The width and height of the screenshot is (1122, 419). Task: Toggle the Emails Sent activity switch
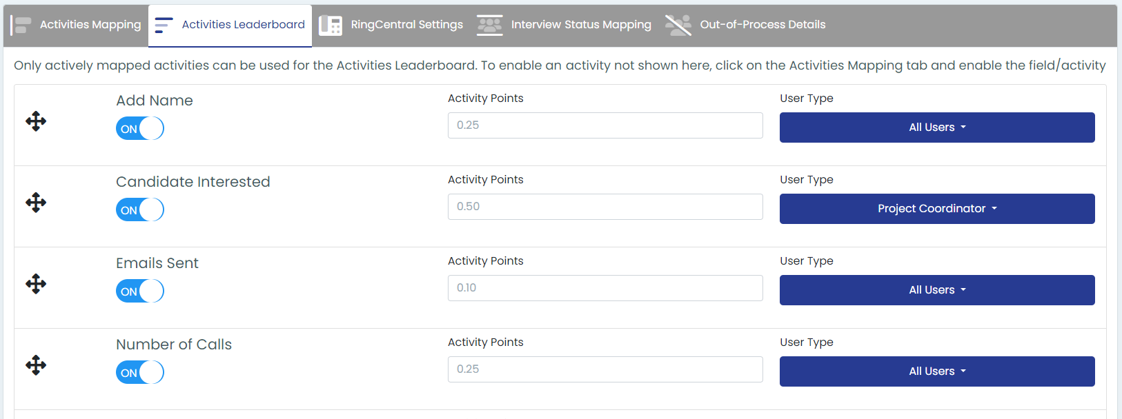(140, 292)
